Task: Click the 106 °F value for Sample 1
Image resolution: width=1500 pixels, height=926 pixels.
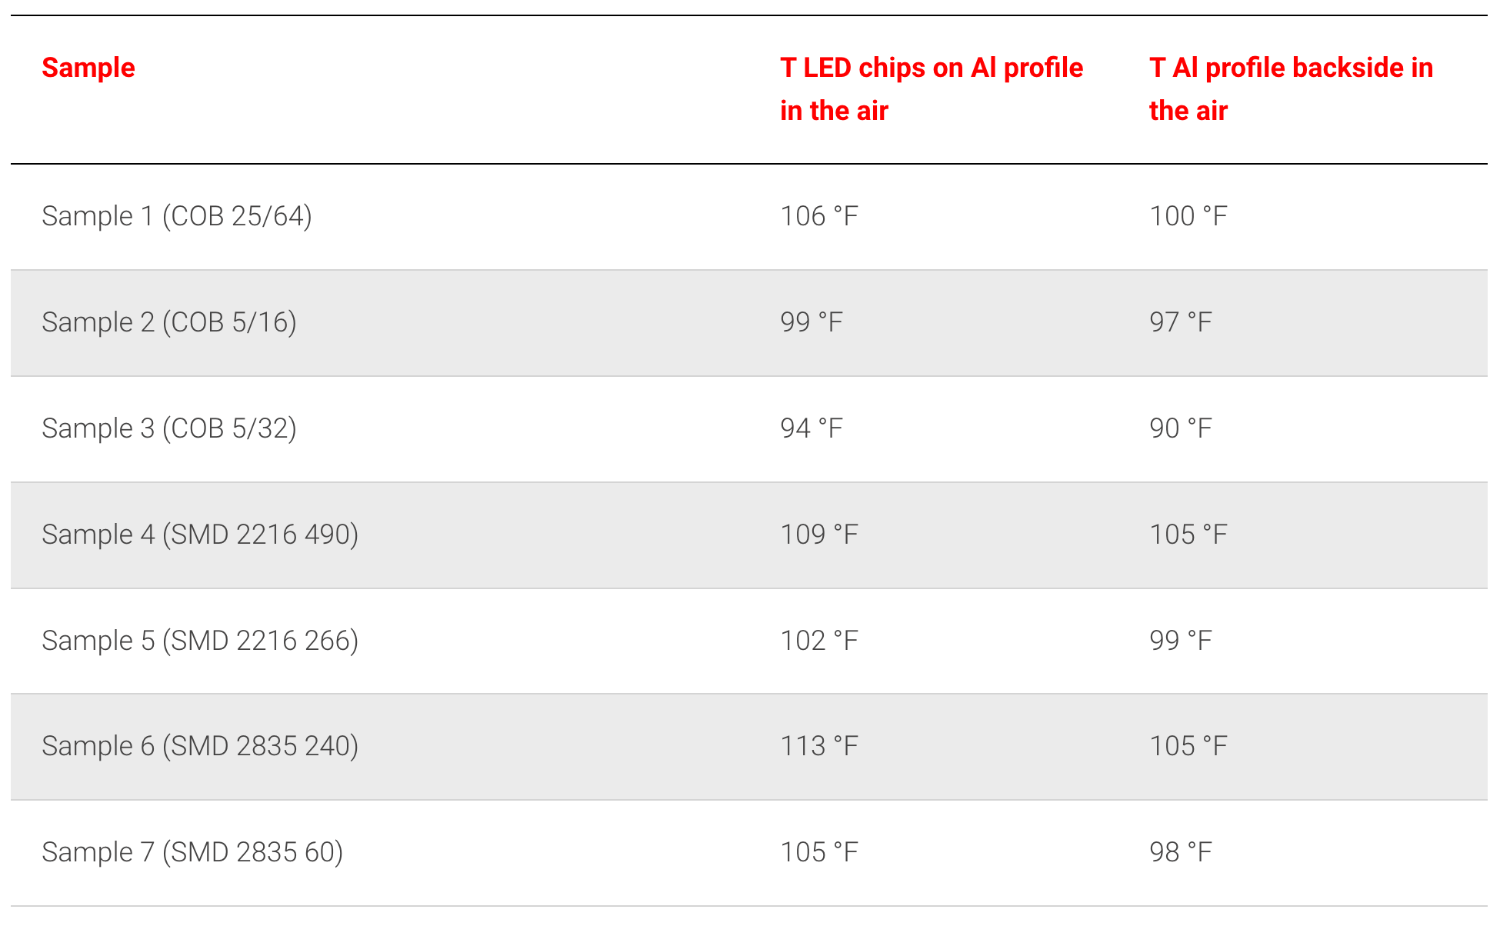Action: click(x=819, y=216)
